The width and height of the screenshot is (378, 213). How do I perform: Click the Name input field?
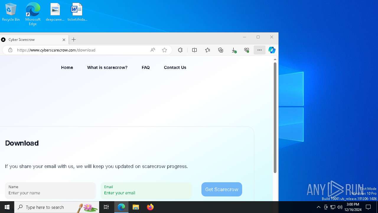point(50,191)
